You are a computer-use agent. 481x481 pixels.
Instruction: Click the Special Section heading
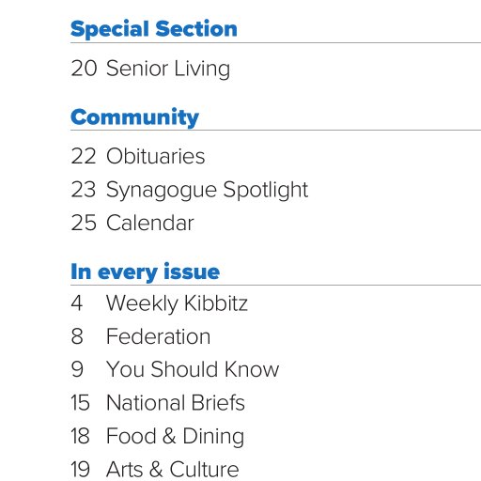(154, 29)
